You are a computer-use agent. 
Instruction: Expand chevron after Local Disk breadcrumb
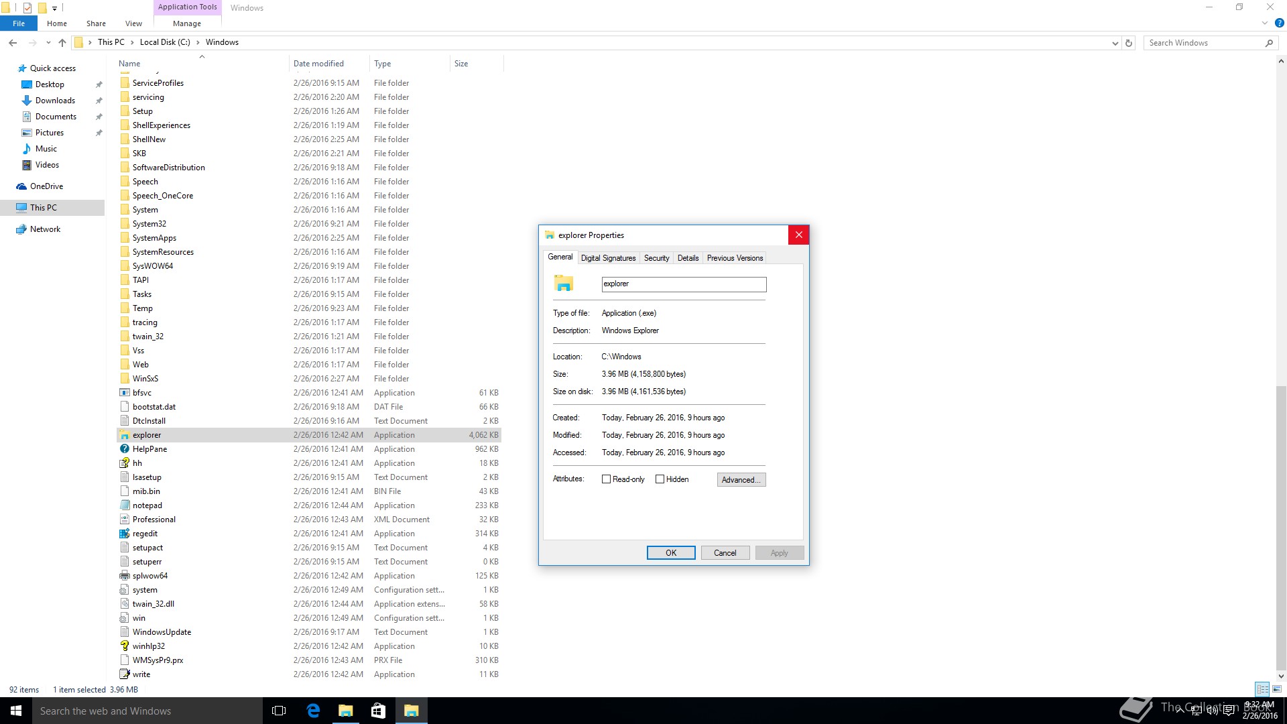tap(198, 42)
